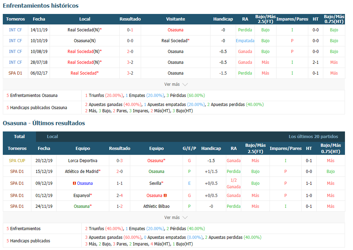Viewport: 353px width, 250px height.
Task: Switch to the Total tab
Action: 19,136
